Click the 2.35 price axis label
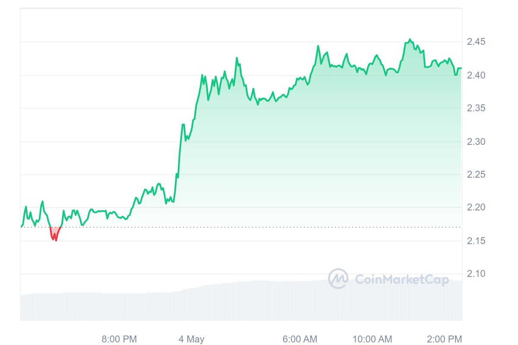This screenshot has height=345, width=518. point(476,108)
